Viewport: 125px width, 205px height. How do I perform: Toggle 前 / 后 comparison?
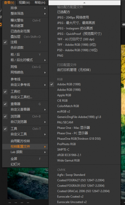tap(25, 55)
